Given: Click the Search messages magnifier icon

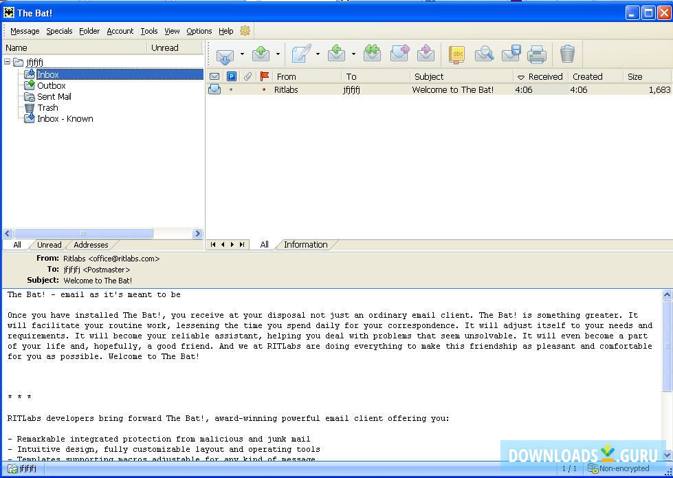Looking at the screenshot, I should 484,54.
